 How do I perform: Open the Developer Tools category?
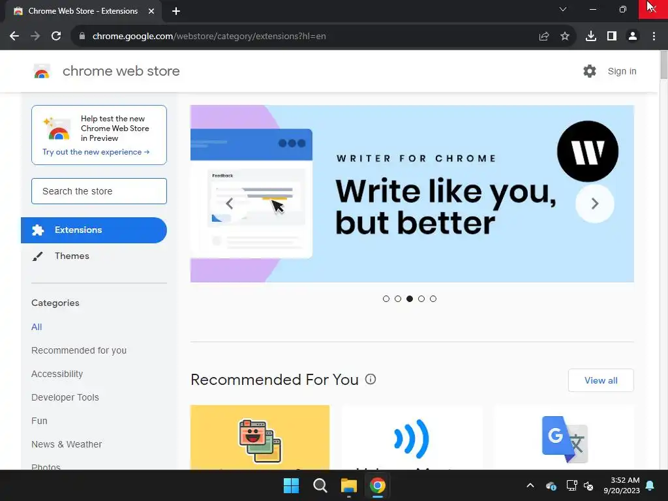[65, 397]
